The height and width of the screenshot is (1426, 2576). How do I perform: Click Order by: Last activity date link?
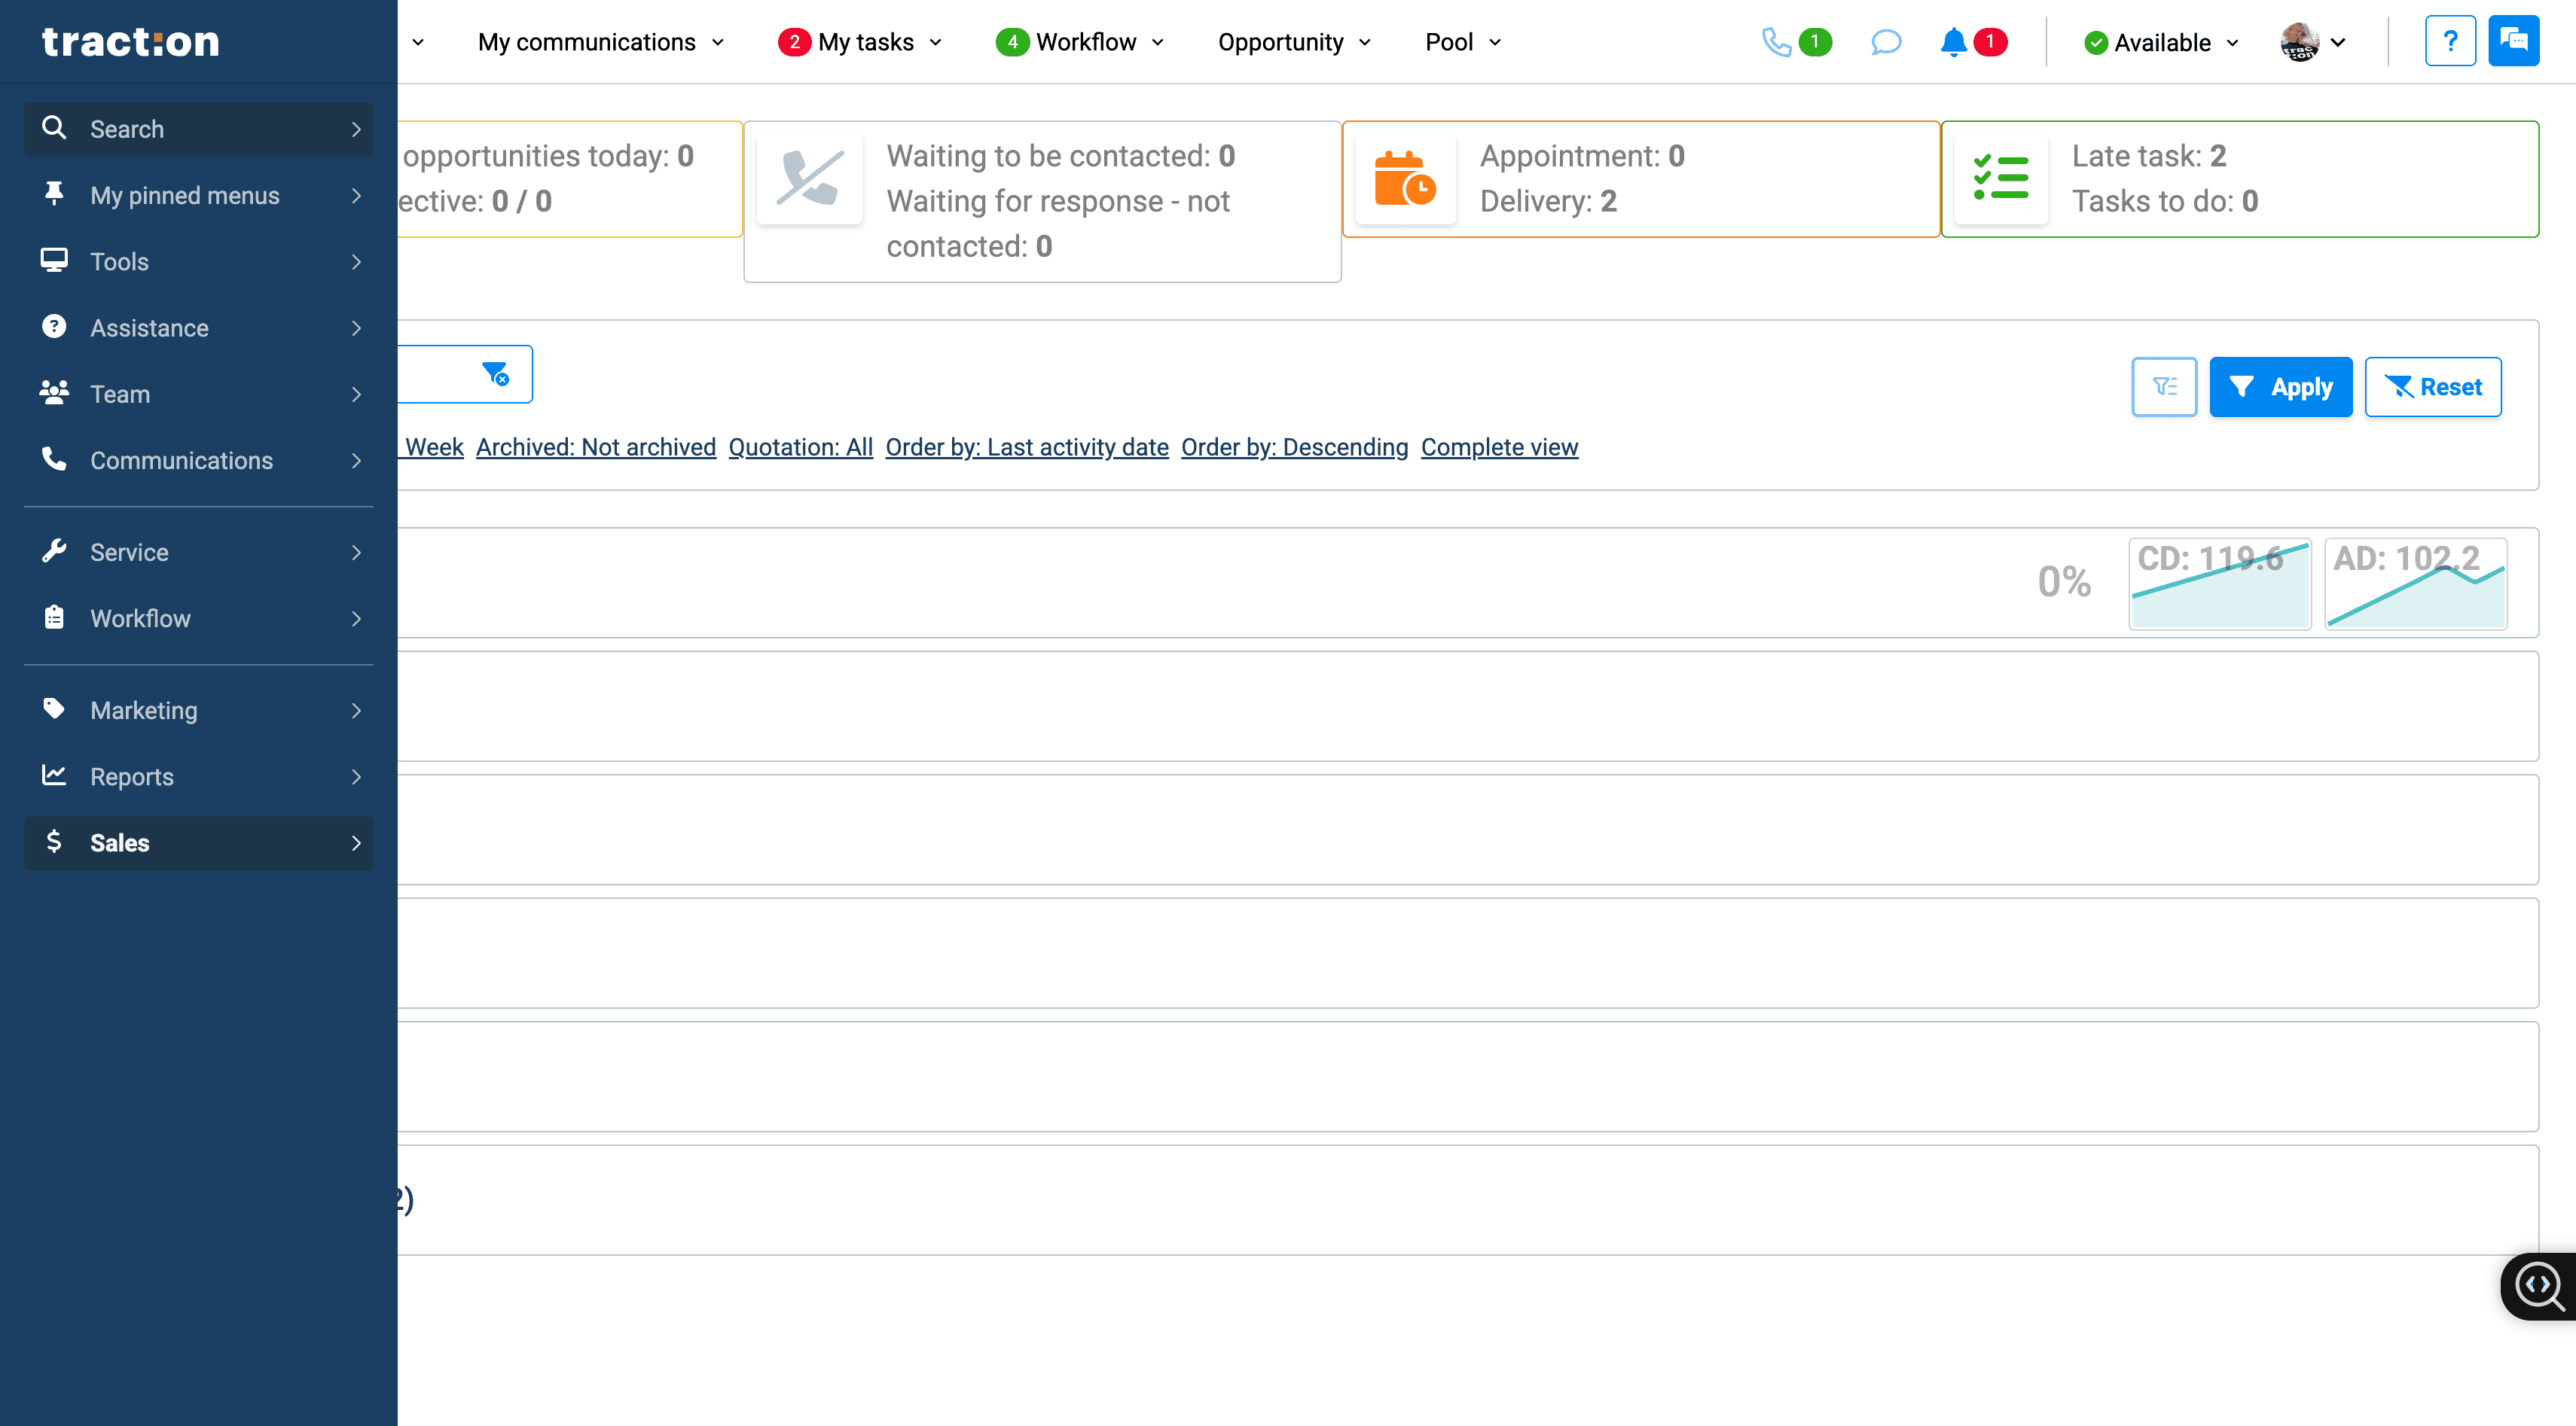pos(1027,446)
